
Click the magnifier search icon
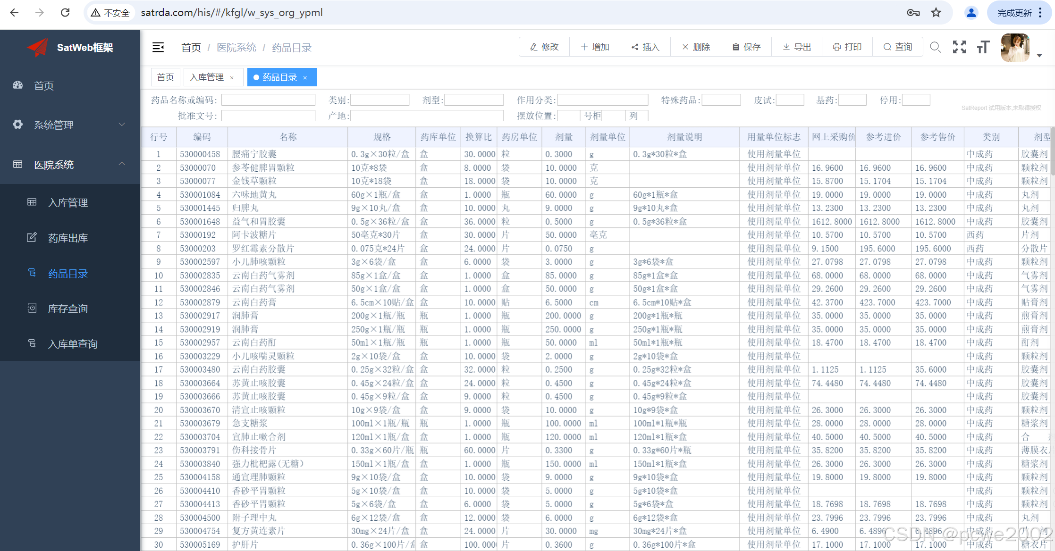(x=935, y=47)
